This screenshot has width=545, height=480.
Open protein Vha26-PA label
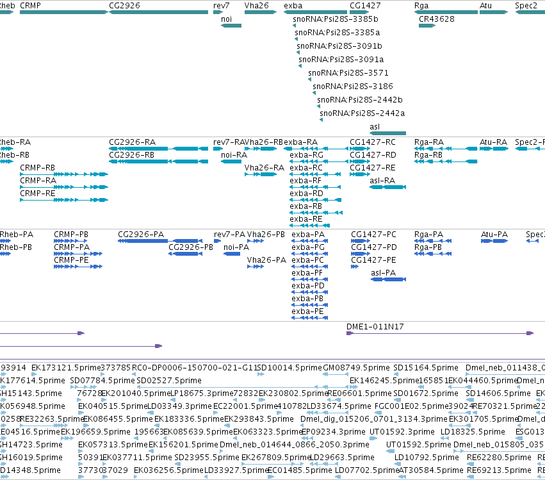click(266, 260)
